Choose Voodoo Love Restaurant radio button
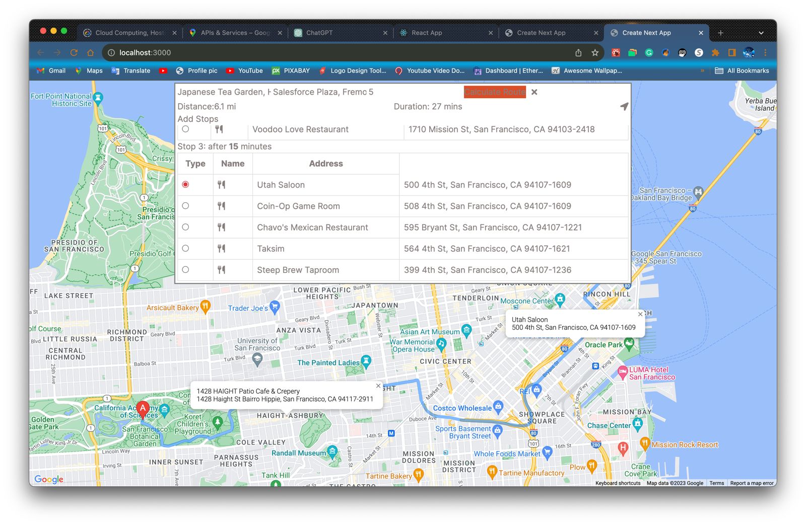Image resolution: width=806 pixels, height=525 pixels. click(x=185, y=129)
